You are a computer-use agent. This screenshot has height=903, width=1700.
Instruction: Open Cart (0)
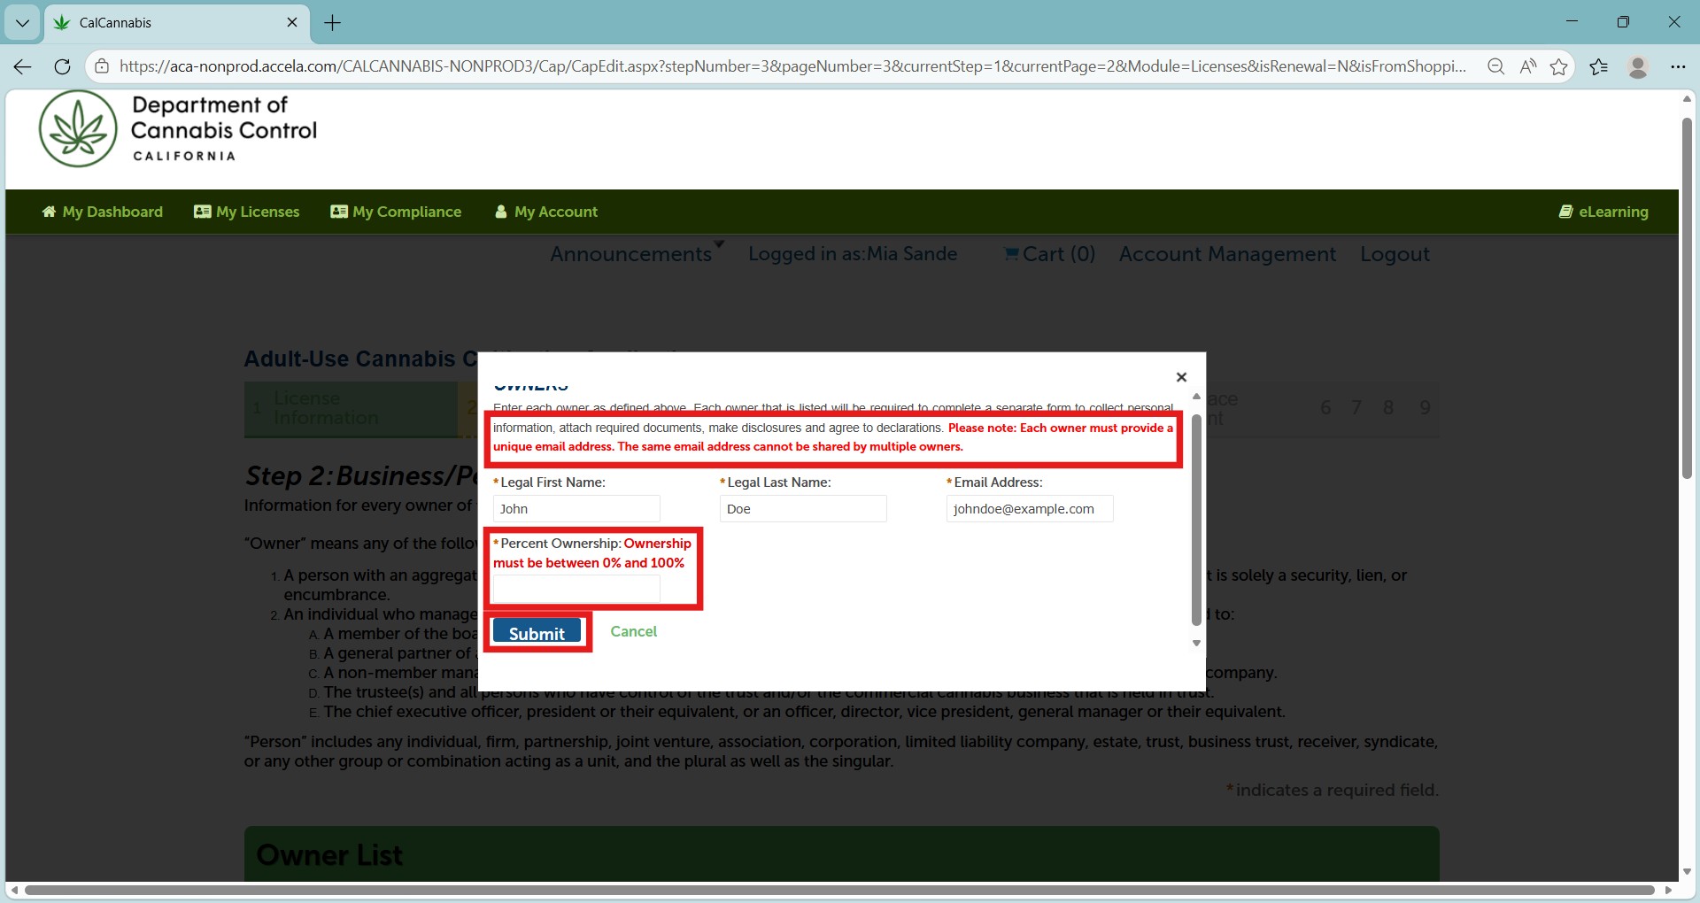1049,253
